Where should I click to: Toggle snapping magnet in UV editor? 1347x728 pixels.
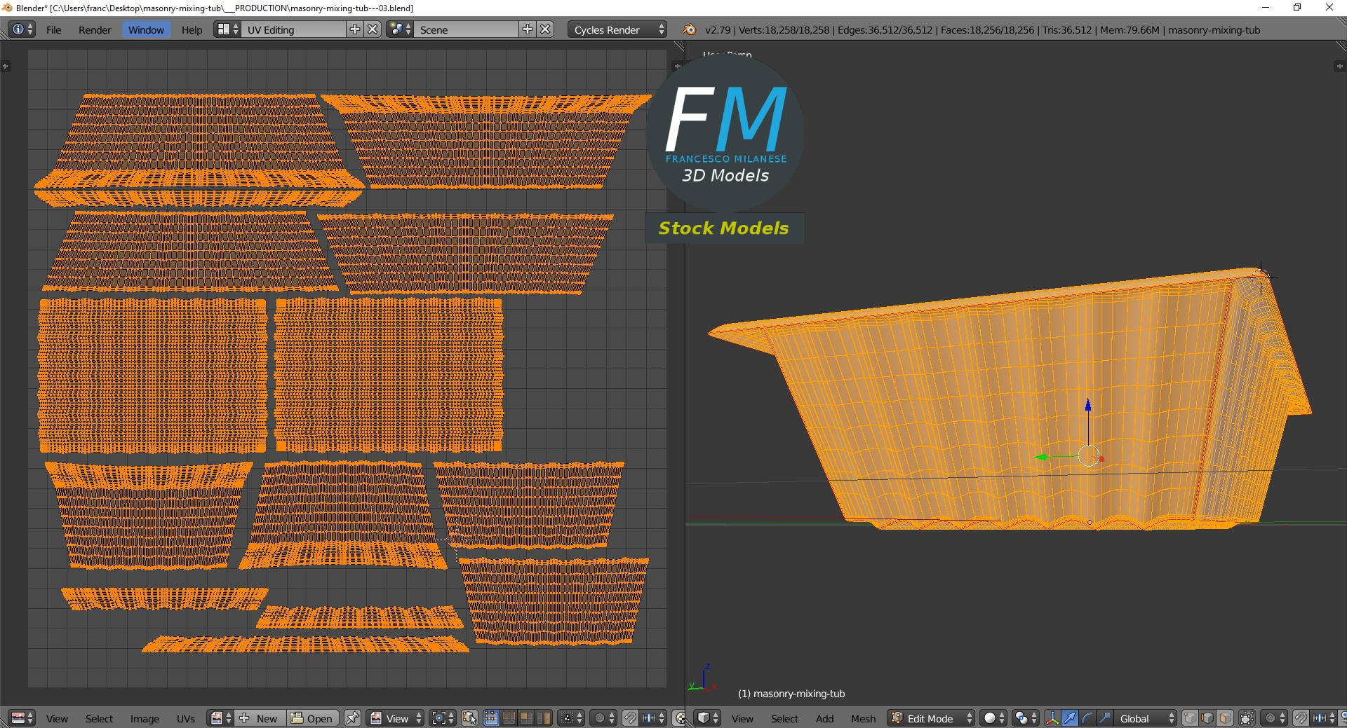[630, 718]
